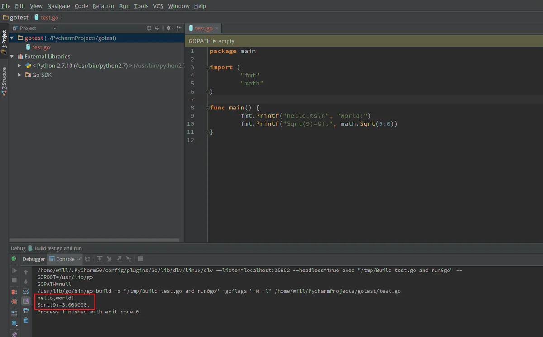Click 'Process finished with exit code 0'
543x337 pixels.
point(88,312)
